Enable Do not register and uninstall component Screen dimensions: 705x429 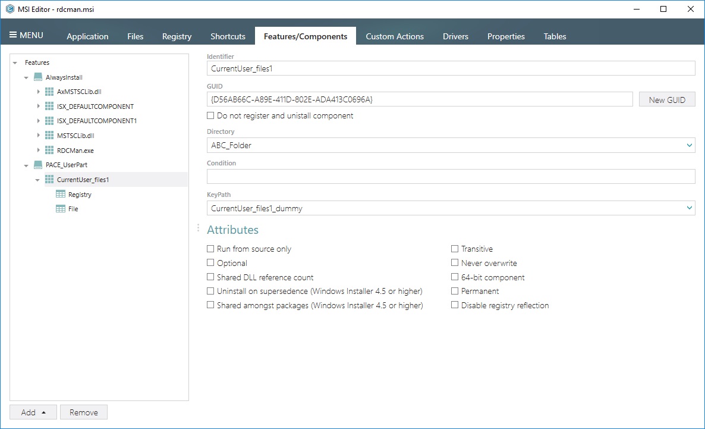[x=210, y=115]
